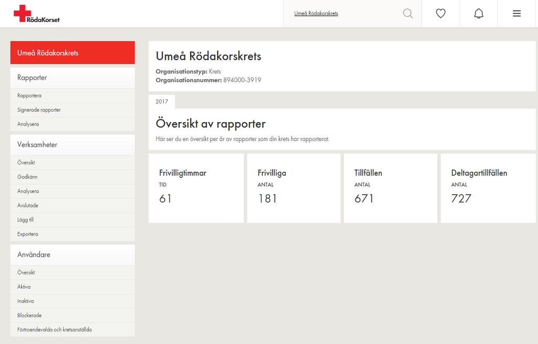The width and height of the screenshot is (538, 344).
Task: Open favorites via the heart icon
Action: point(441,13)
